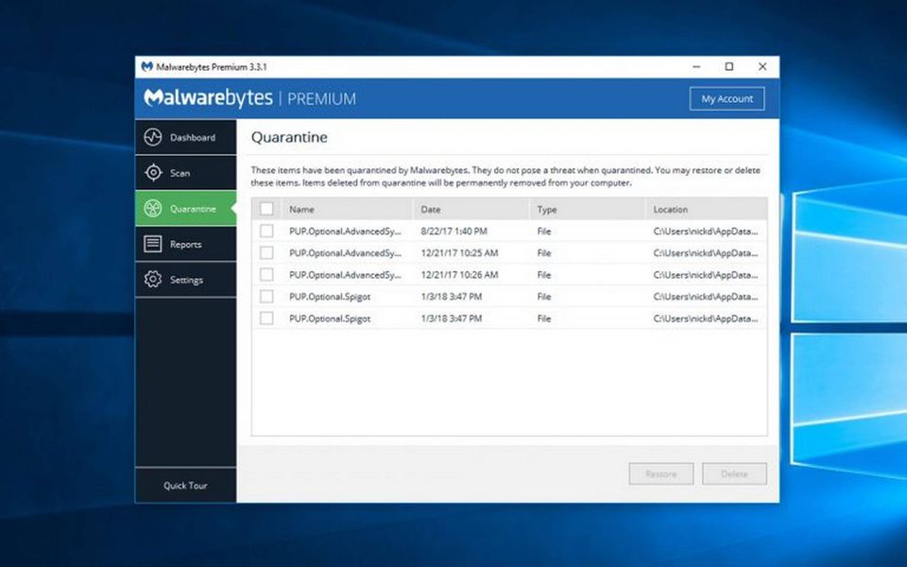Click the Malwarebytes logo in title bar
907x567 pixels.
[146, 67]
